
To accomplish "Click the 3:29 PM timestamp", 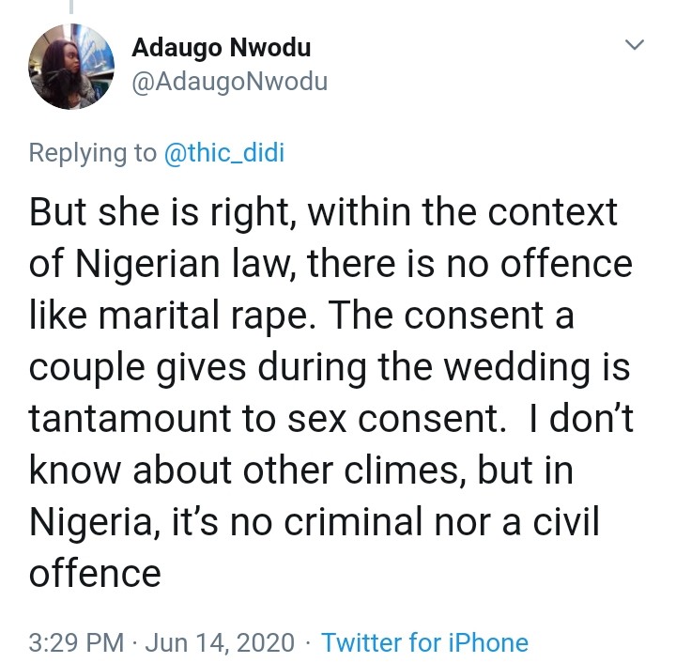I will click(x=77, y=642).
